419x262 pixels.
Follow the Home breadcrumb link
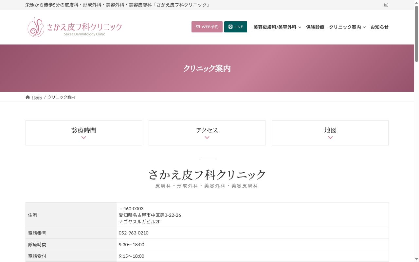click(x=37, y=97)
